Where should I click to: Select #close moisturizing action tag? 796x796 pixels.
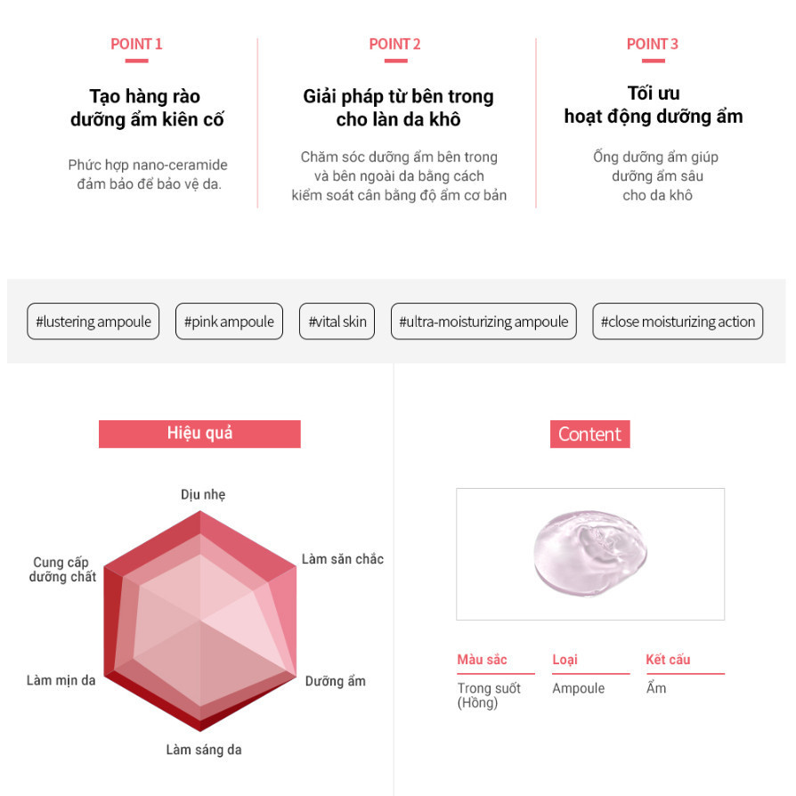pos(678,321)
